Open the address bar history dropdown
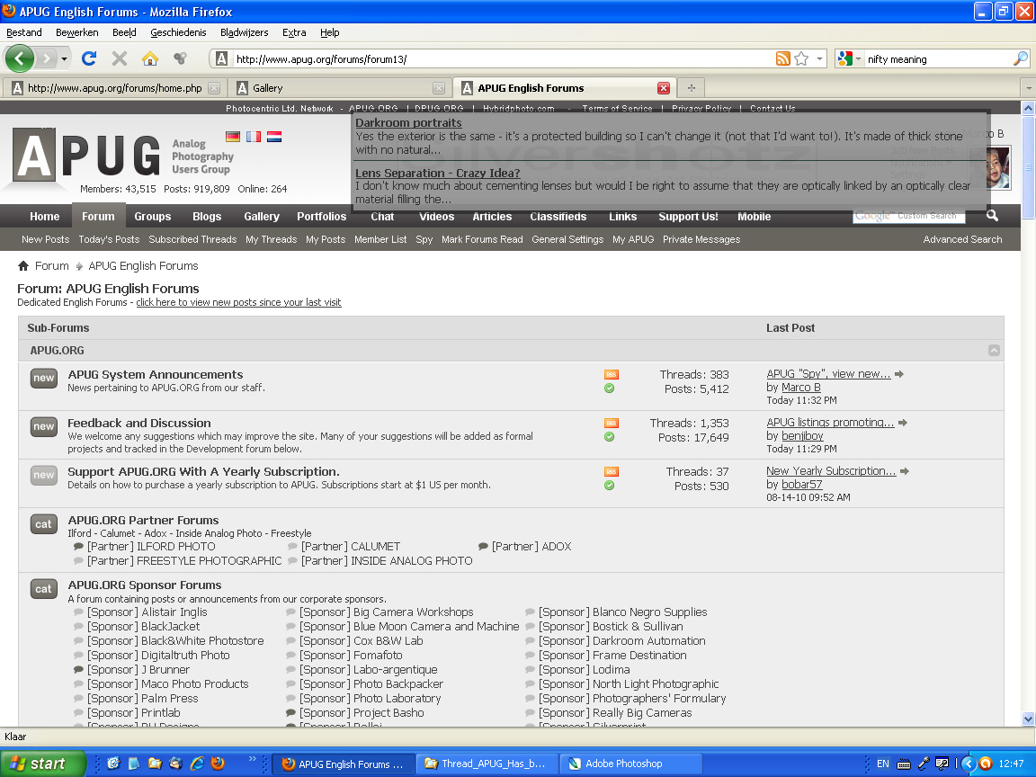This screenshot has height=777, width=1036. coord(819,58)
